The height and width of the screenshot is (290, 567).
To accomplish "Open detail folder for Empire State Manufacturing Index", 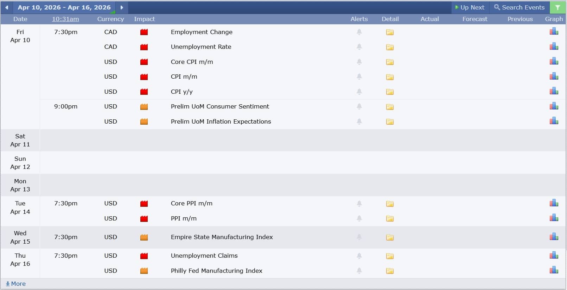I will click(390, 237).
